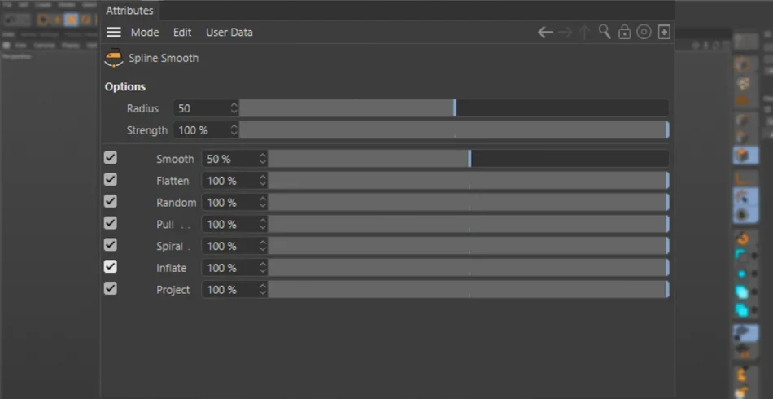The width and height of the screenshot is (773, 399).
Task: Click the Spiral slider bar
Action: click(x=469, y=246)
